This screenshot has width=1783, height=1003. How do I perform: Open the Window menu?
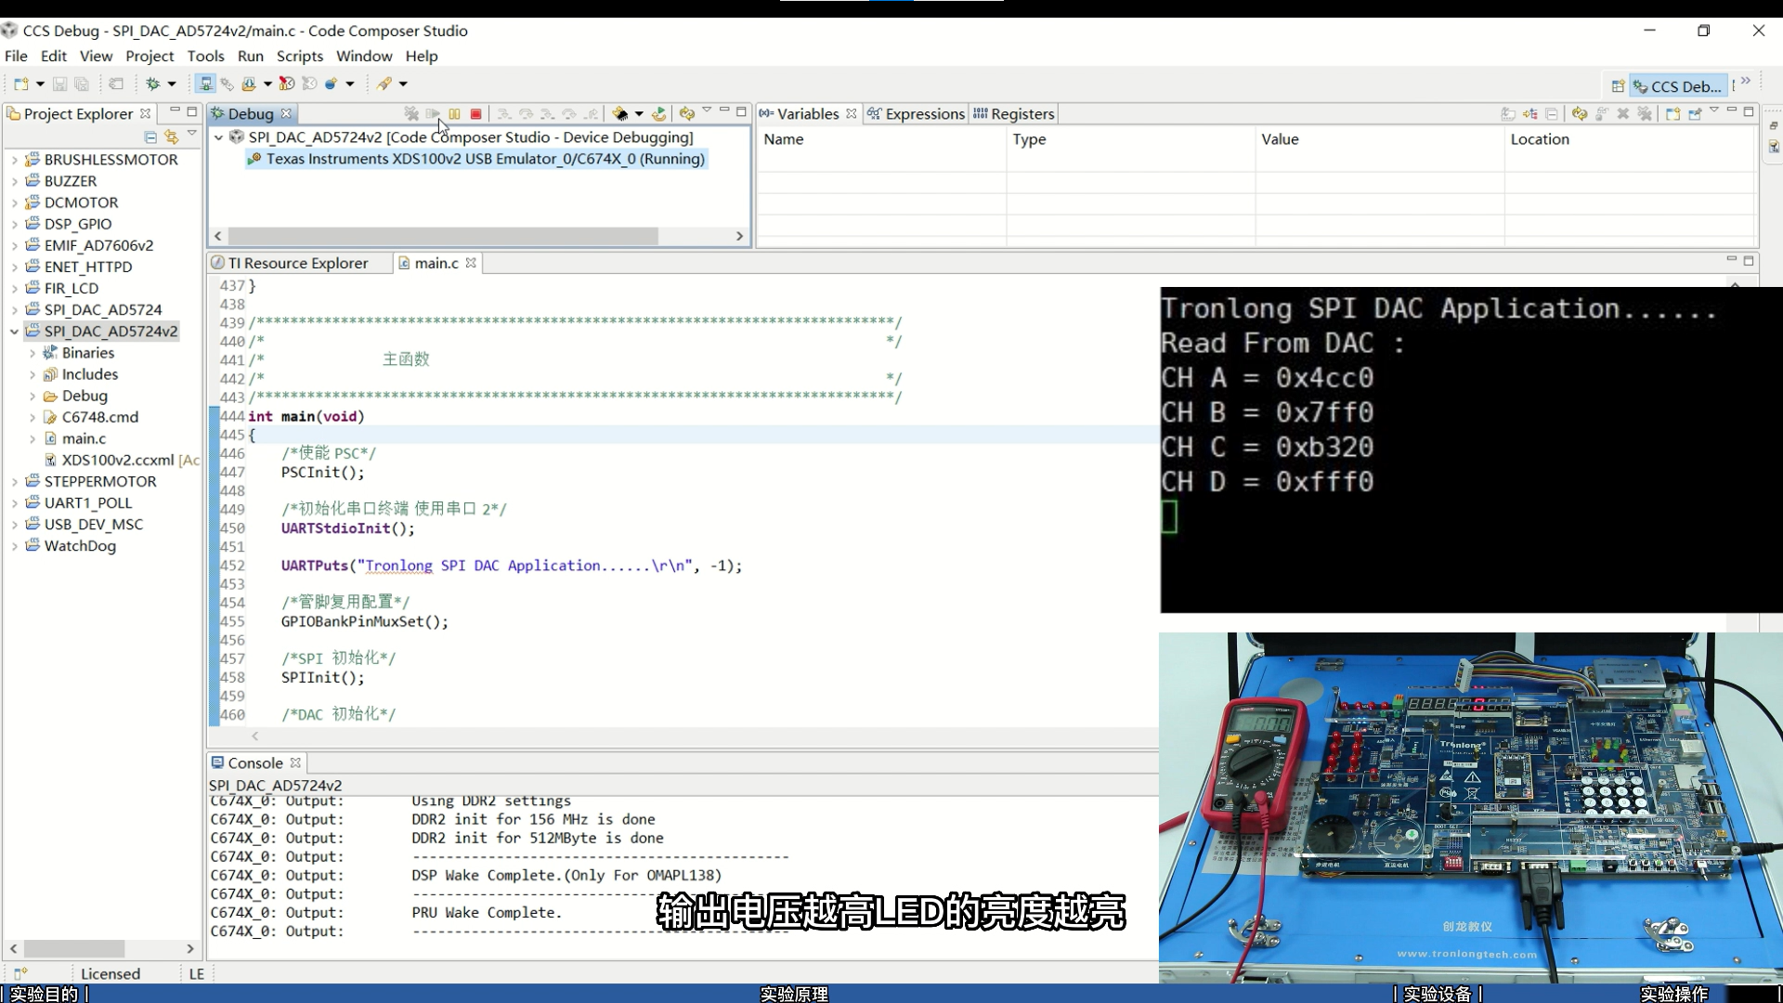pyautogui.click(x=364, y=56)
